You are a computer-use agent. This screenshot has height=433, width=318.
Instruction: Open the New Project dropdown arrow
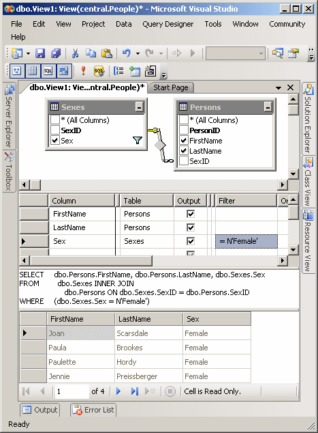coord(28,53)
